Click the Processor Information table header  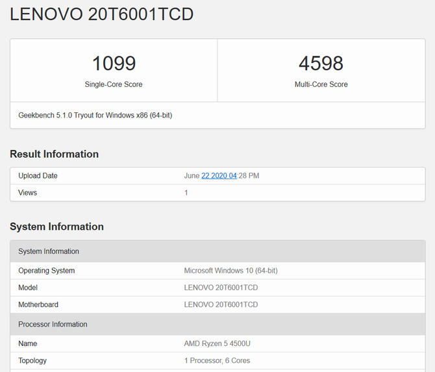pos(53,324)
